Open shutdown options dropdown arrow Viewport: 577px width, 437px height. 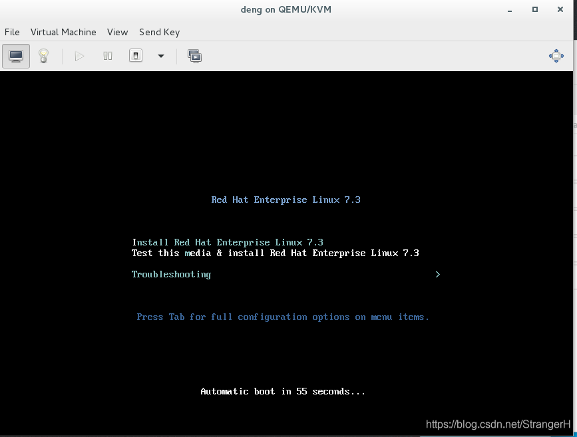pyautogui.click(x=161, y=56)
